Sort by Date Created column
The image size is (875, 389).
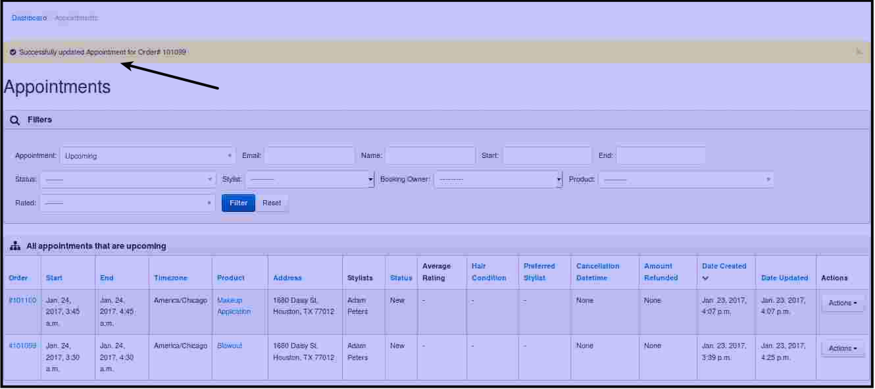click(724, 266)
